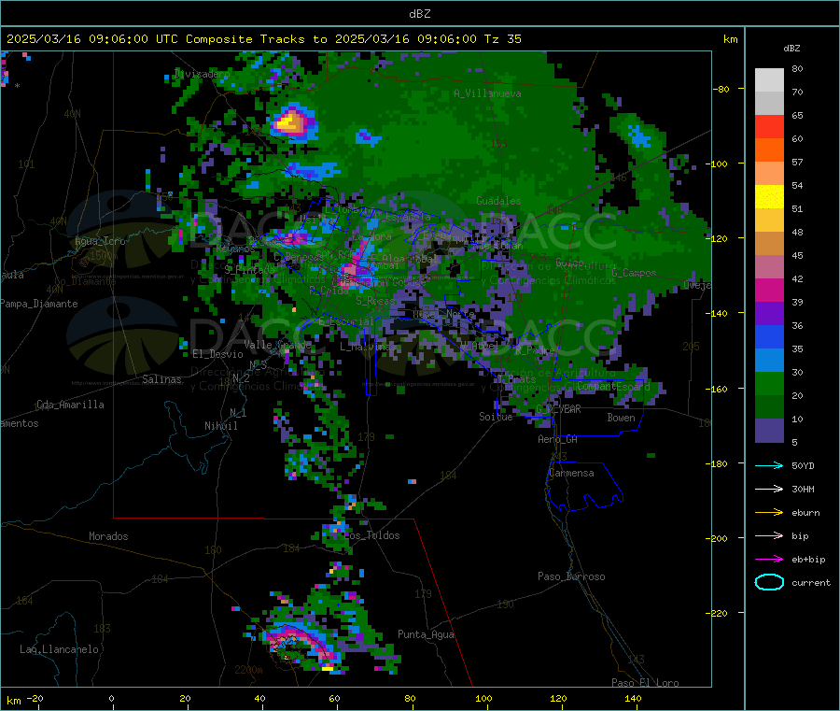Click the 'Tz 35' value in the header

point(502,39)
